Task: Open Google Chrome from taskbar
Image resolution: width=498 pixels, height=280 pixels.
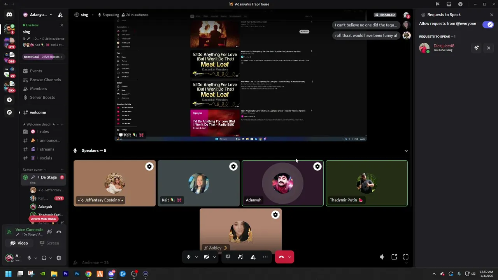Action: pyautogui.click(x=88, y=274)
